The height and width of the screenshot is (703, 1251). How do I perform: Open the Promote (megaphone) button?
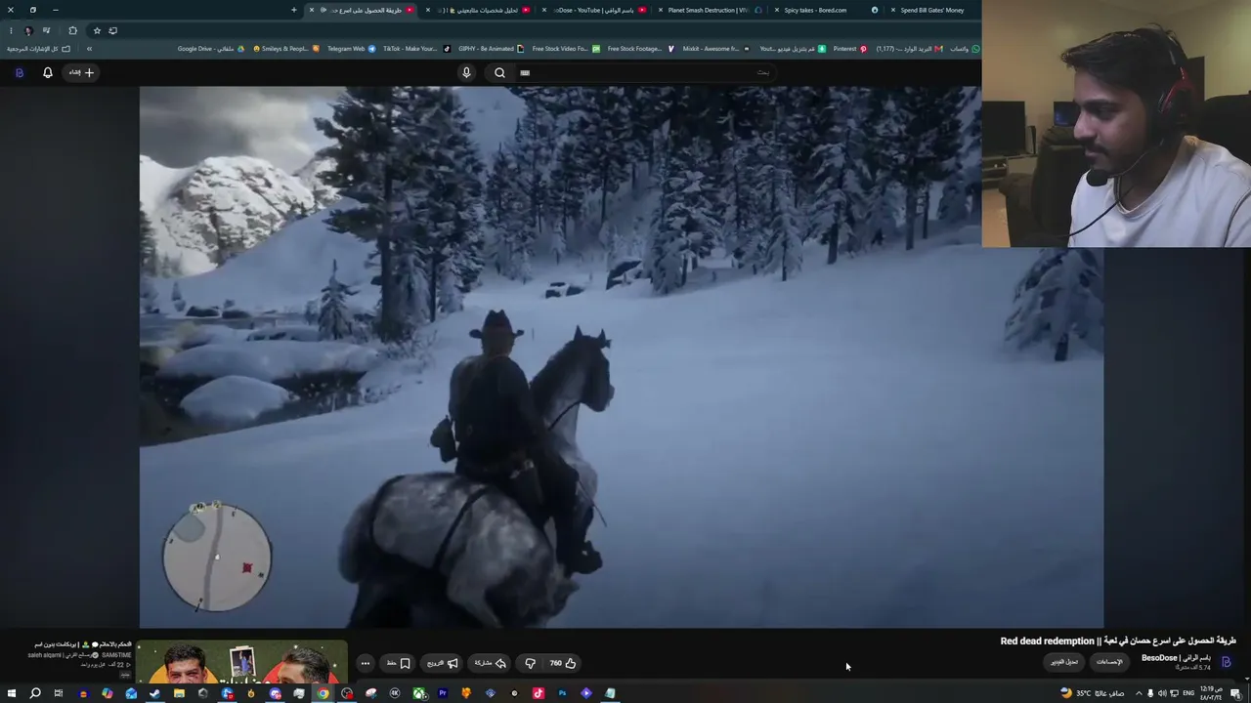(x=443, y=663)
